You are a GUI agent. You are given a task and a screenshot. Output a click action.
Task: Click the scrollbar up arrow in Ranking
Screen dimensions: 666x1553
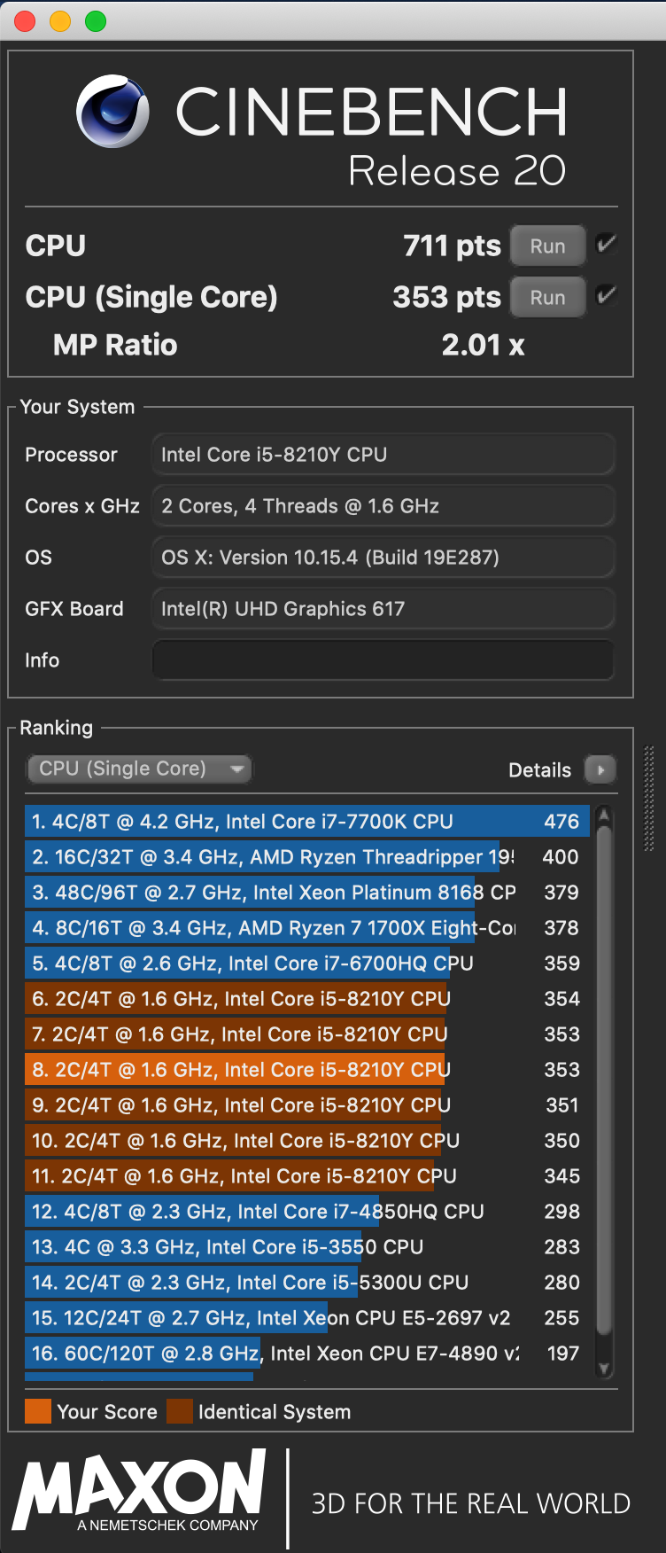click(x=604, y=815)
